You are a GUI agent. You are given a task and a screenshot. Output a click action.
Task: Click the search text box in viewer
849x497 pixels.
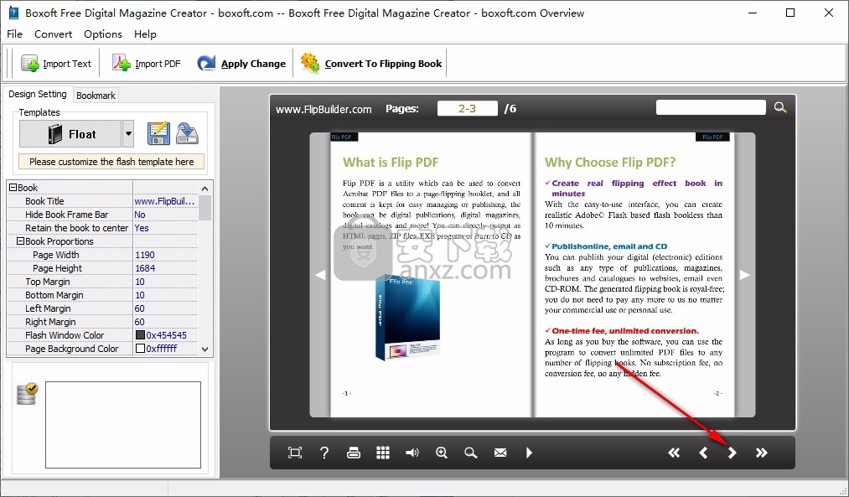(711, 107)
